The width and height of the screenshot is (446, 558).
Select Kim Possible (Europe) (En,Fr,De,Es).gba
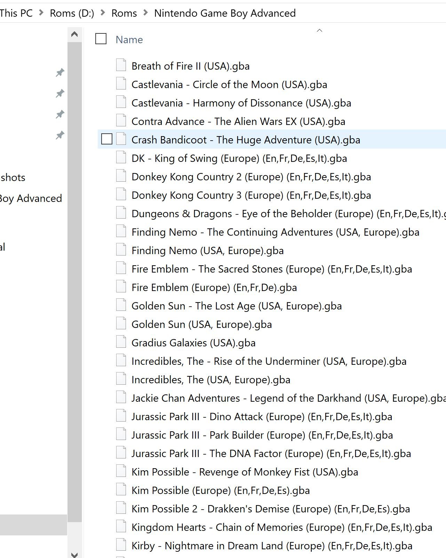(221, 490)
